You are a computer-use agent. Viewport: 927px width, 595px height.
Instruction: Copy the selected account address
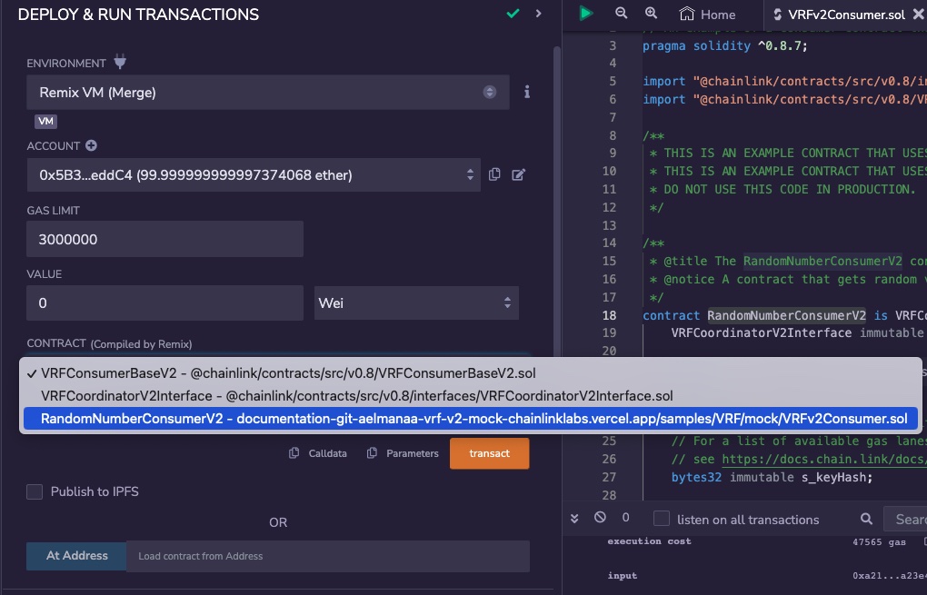coord(494,174)
